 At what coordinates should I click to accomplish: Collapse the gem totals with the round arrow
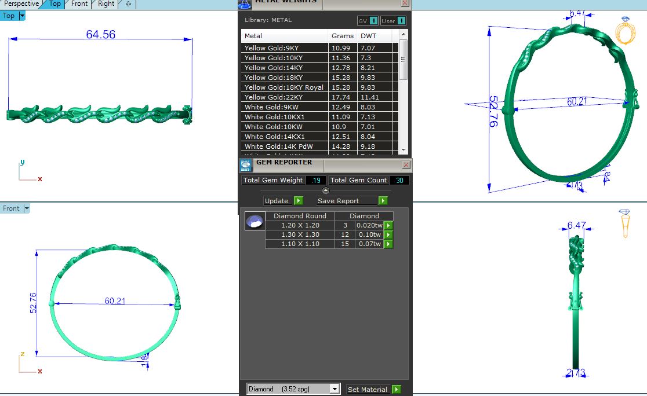tap(325, 190)
